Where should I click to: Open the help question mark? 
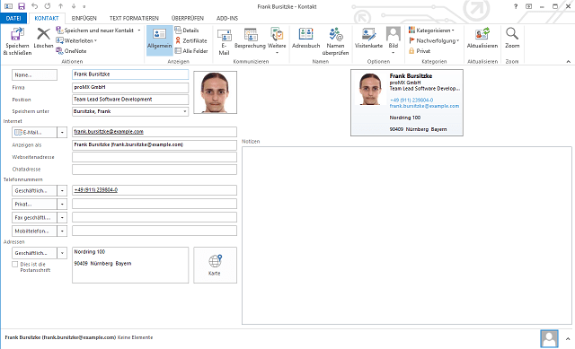516,6
